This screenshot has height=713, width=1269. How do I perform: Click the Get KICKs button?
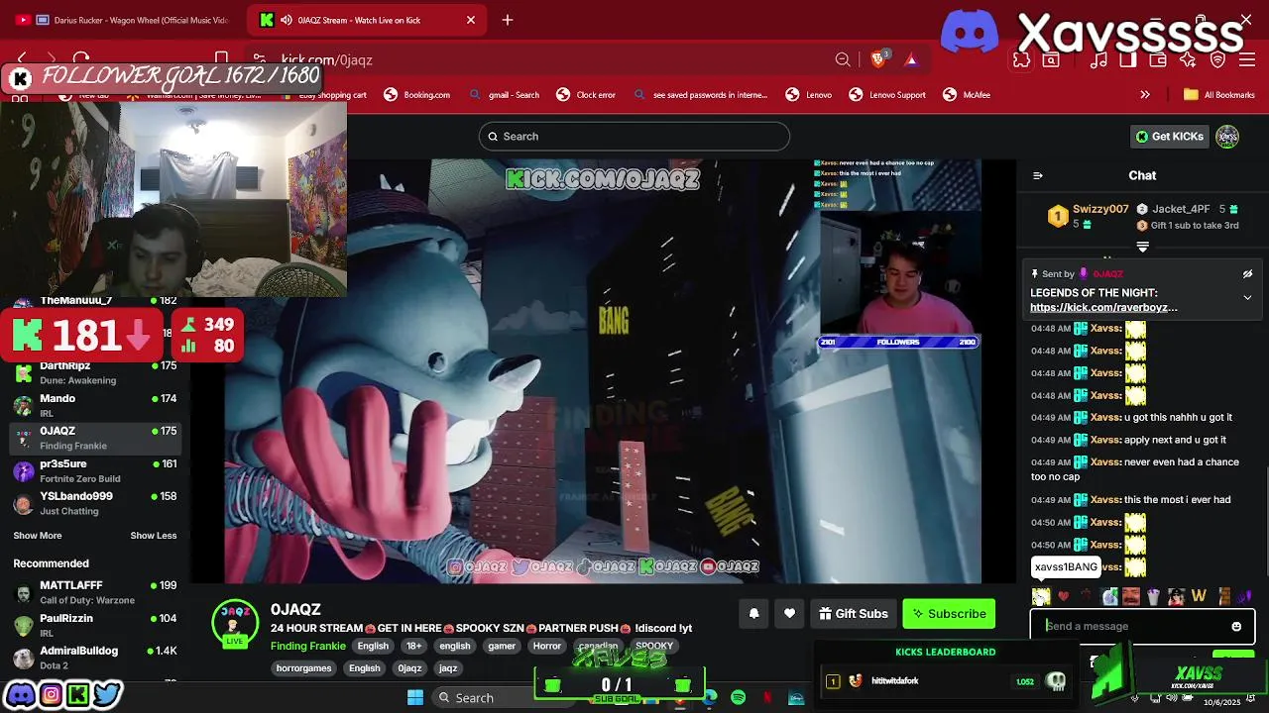click(1170, 137)
